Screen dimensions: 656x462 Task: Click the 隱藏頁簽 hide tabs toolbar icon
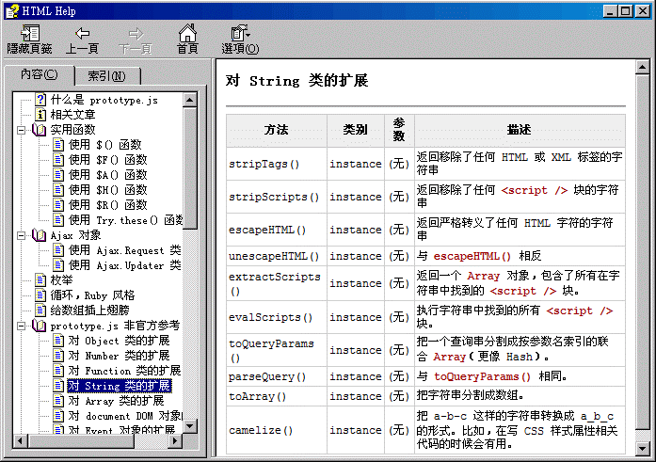point(30,33)
